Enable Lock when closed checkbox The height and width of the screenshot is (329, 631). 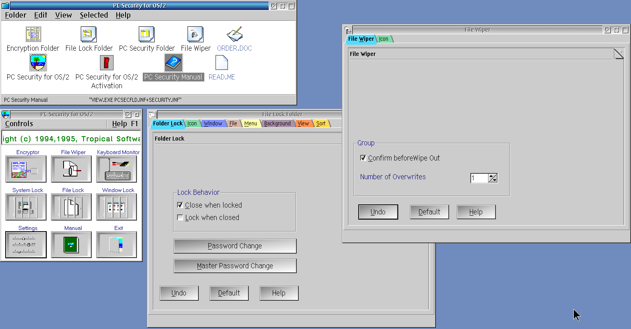[180, 218]
